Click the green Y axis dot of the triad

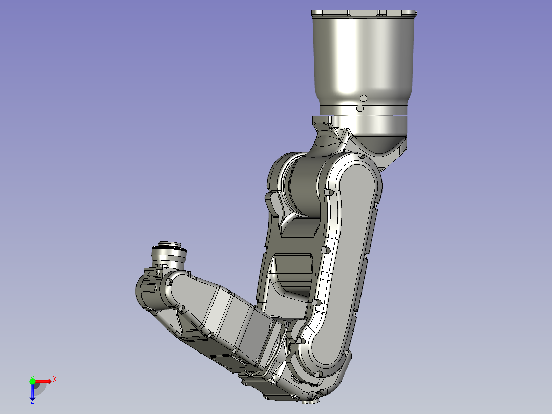point(32,381)
